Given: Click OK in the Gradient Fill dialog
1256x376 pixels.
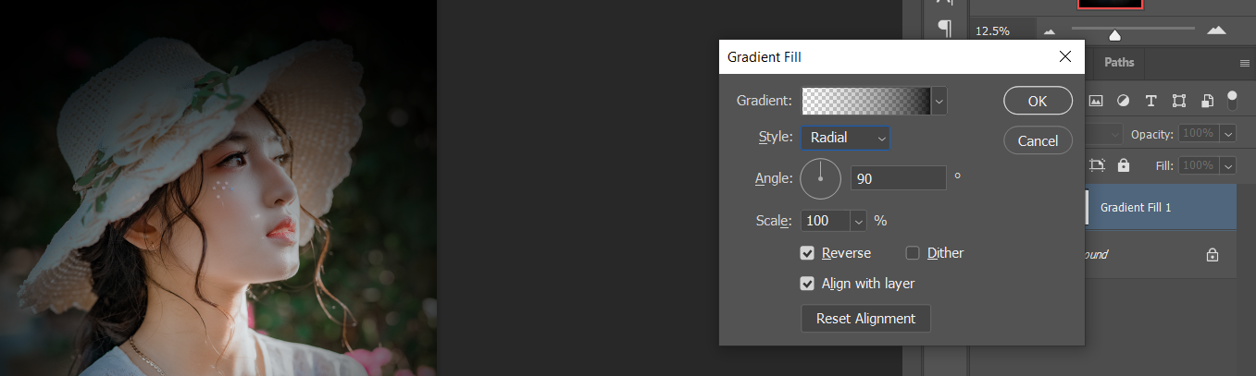Looking at the screenshot, I should click(1038, 101).
